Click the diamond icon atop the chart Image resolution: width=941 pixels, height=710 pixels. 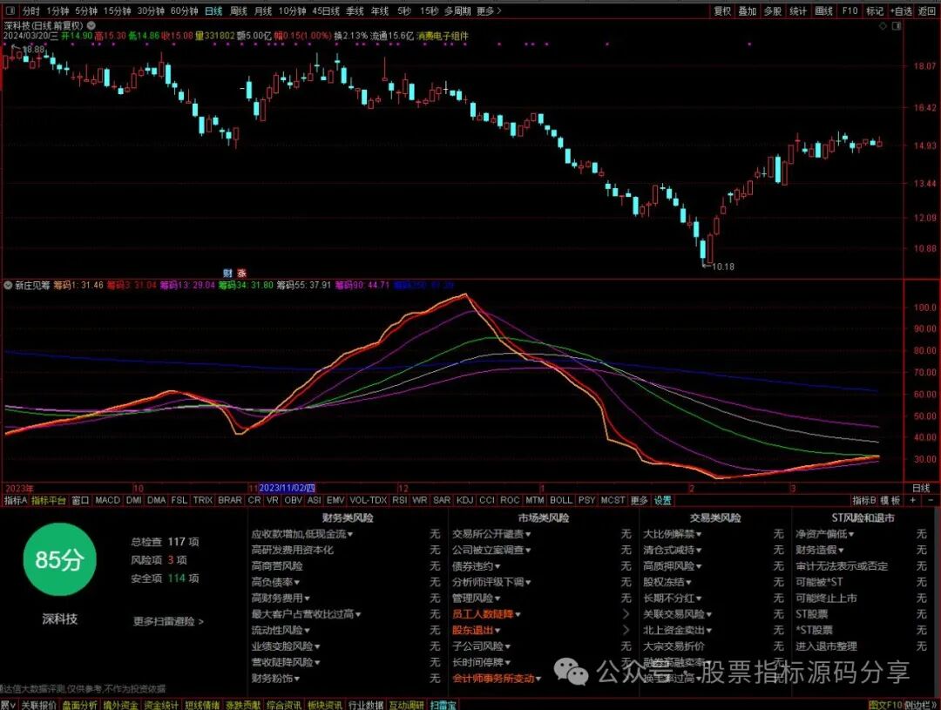883,26
